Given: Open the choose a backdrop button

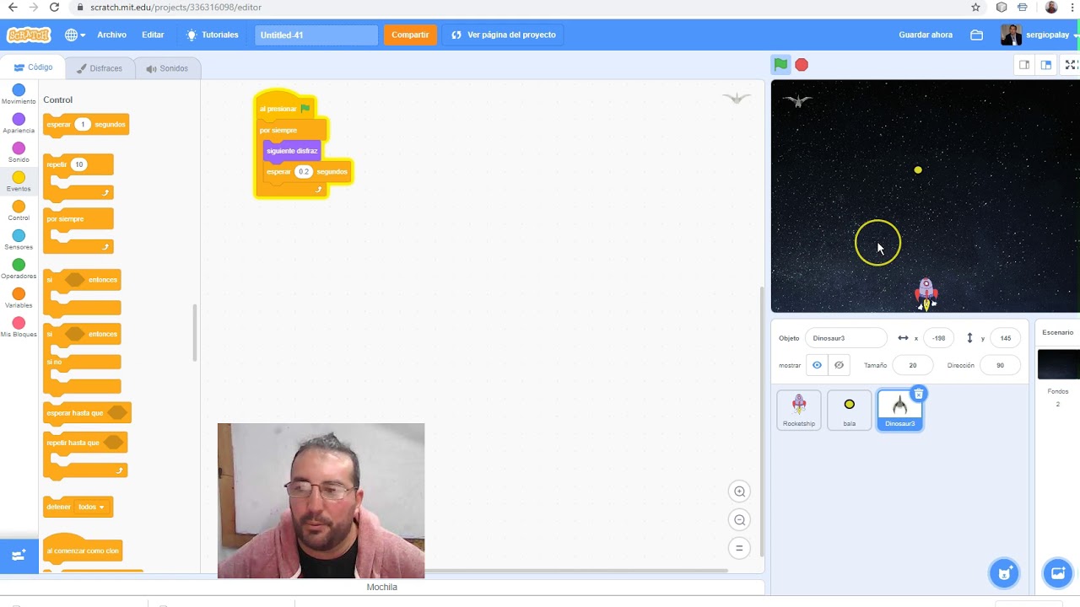Looking at the screenshot, I should (1057, 573).
